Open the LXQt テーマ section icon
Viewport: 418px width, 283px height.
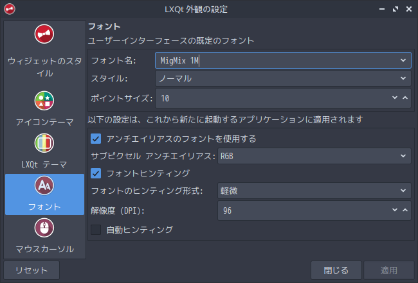click(44, 143)
